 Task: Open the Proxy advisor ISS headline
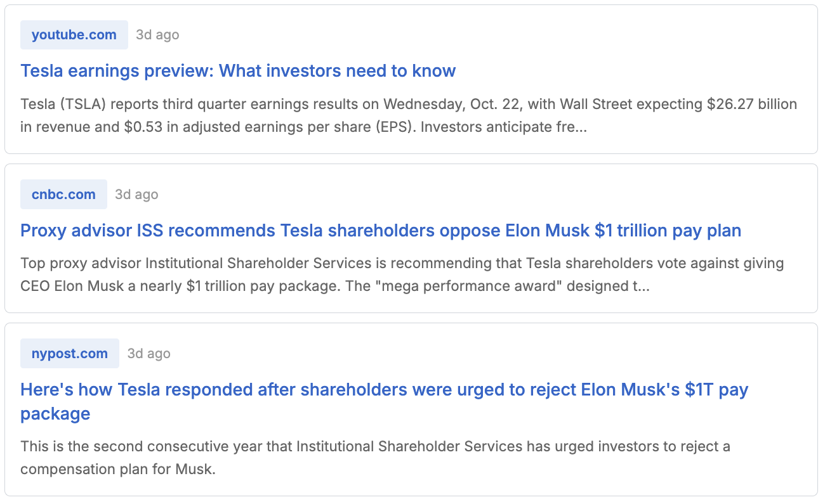tap(381, 230)
